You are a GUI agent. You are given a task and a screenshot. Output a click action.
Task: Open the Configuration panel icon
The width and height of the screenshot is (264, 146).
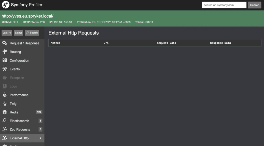5,61
